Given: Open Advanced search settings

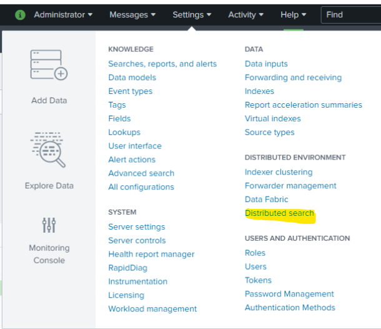Looking at the screenshot, I should tap(141, 173).
